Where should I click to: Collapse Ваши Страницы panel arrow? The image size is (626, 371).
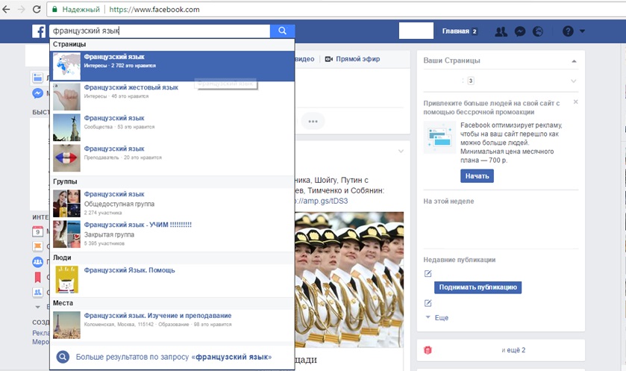click(x=574, y=61)
